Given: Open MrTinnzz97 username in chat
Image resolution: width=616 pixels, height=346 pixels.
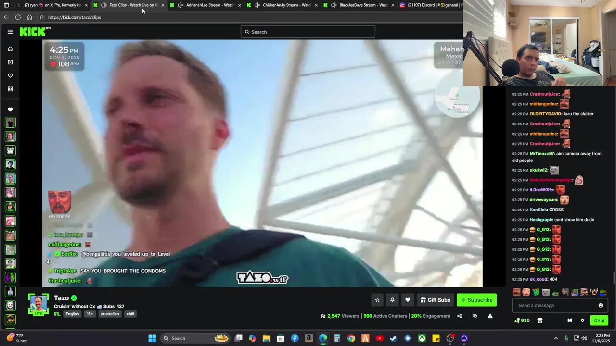Looking at the screenshot, I should coord(542,154).
